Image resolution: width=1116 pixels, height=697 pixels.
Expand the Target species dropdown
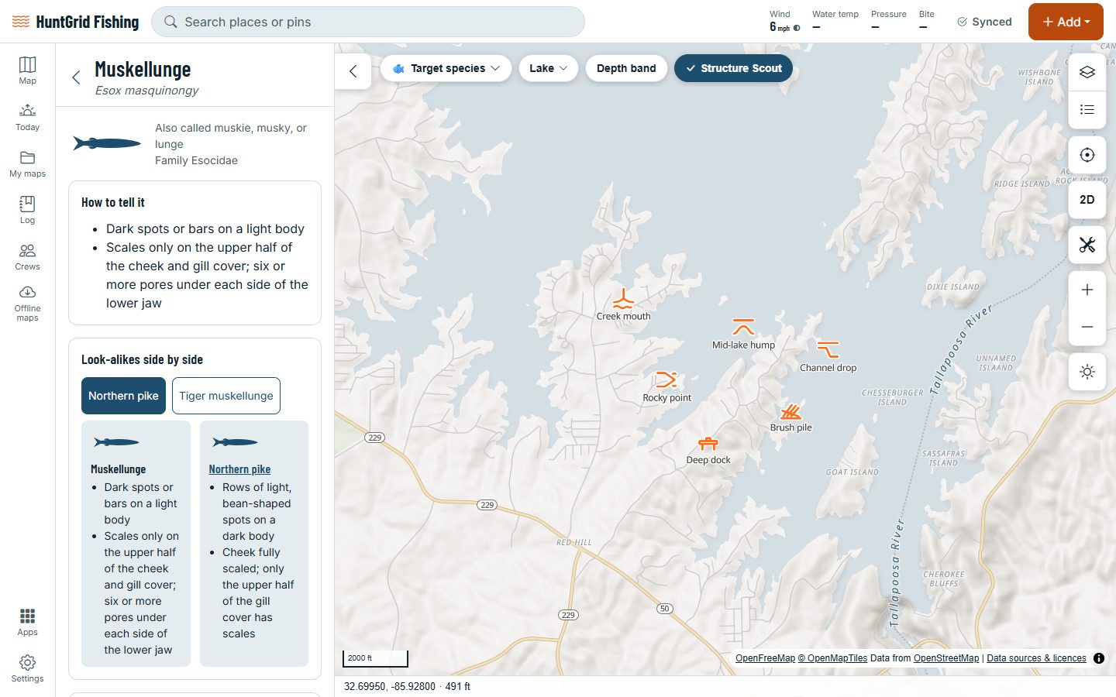(446, 68)
